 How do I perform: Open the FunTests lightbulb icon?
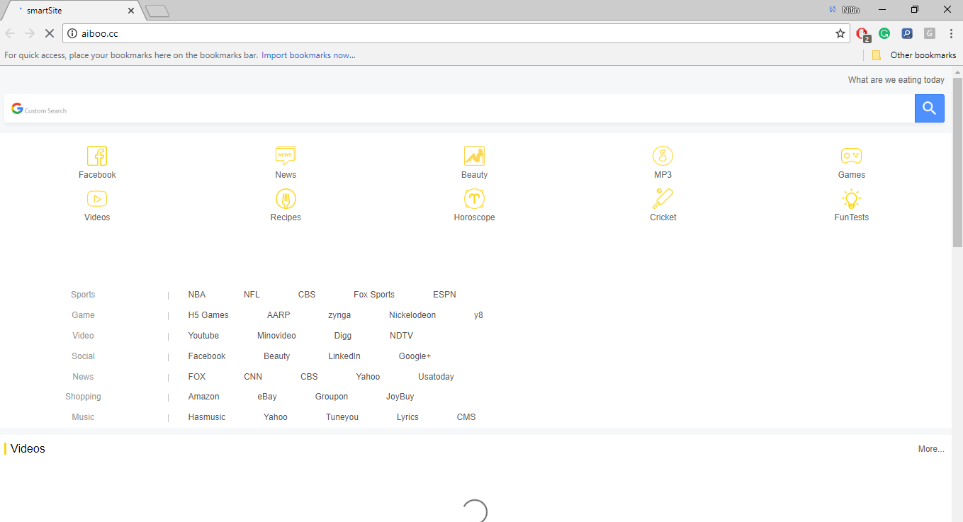[851, 198]
